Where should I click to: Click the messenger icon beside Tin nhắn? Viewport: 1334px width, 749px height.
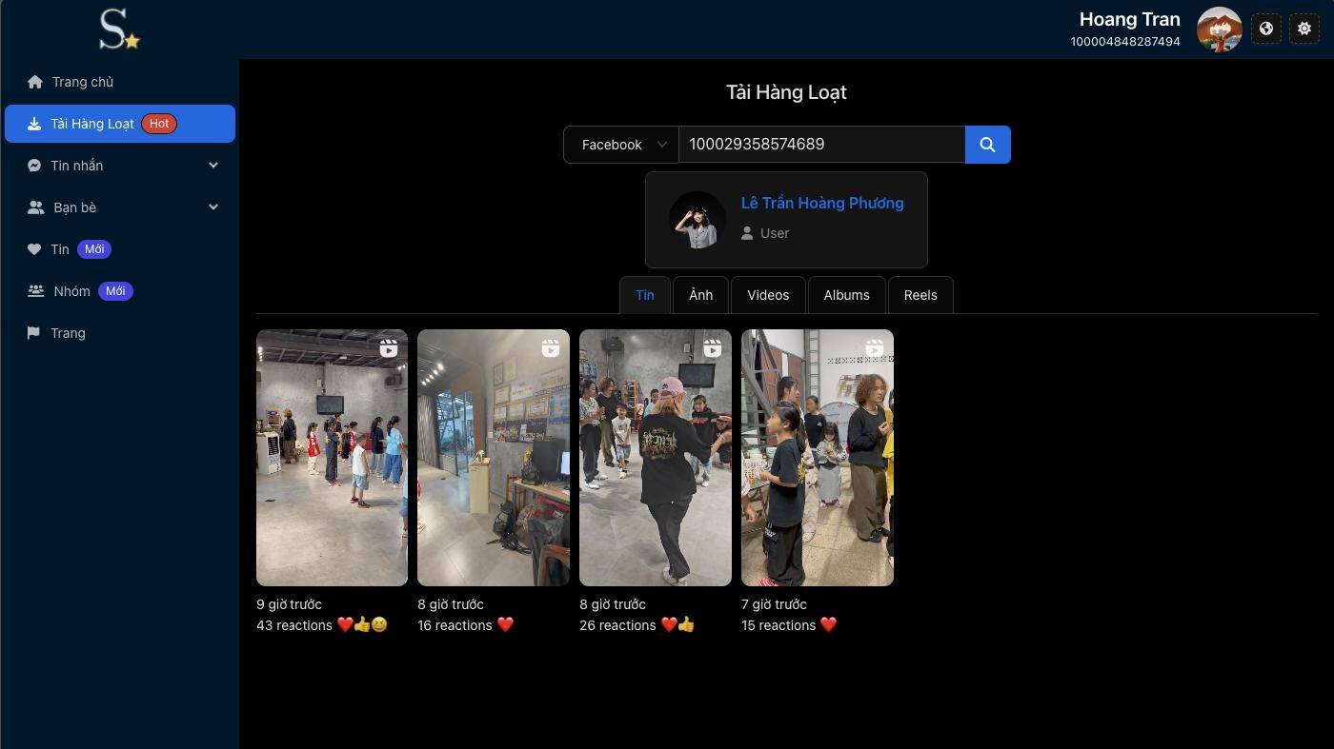pos(33,166)
